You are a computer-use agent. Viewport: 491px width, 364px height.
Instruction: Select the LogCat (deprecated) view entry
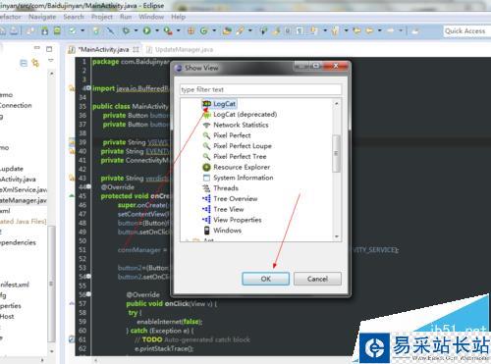(245, 115)
